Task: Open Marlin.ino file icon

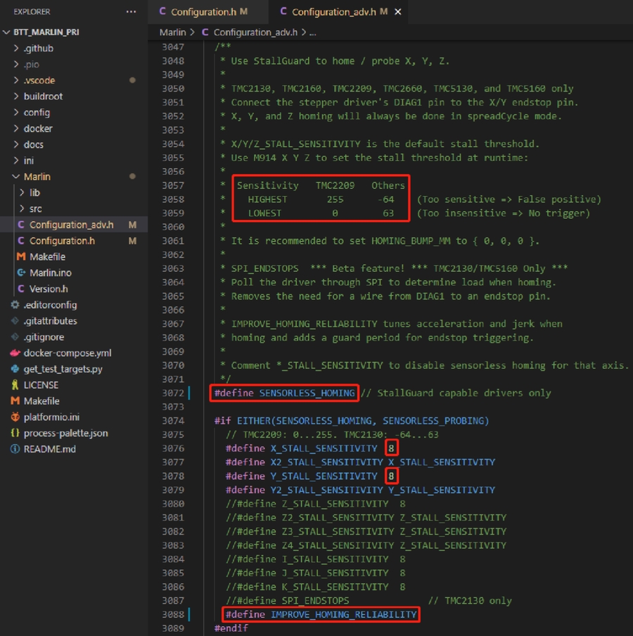Action: coord(21,273)
